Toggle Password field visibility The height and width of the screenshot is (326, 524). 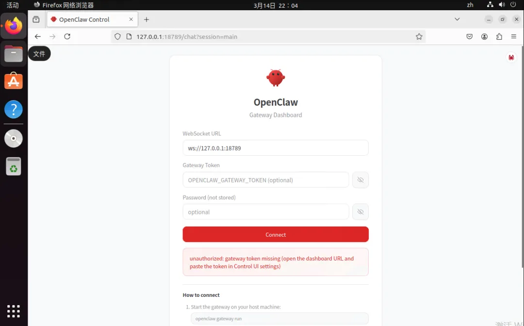360,212
